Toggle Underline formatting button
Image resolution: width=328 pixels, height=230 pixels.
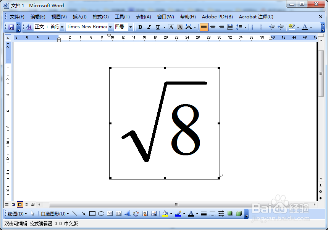158,27
